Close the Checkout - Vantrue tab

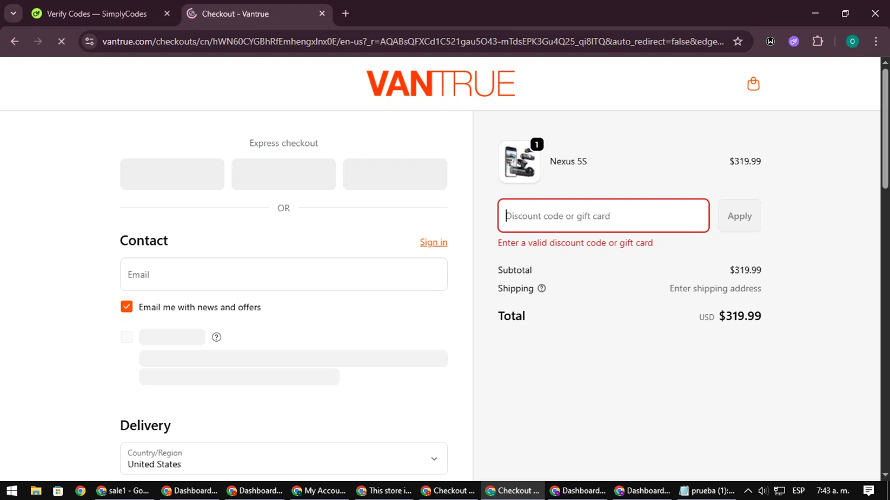point(322,14)
